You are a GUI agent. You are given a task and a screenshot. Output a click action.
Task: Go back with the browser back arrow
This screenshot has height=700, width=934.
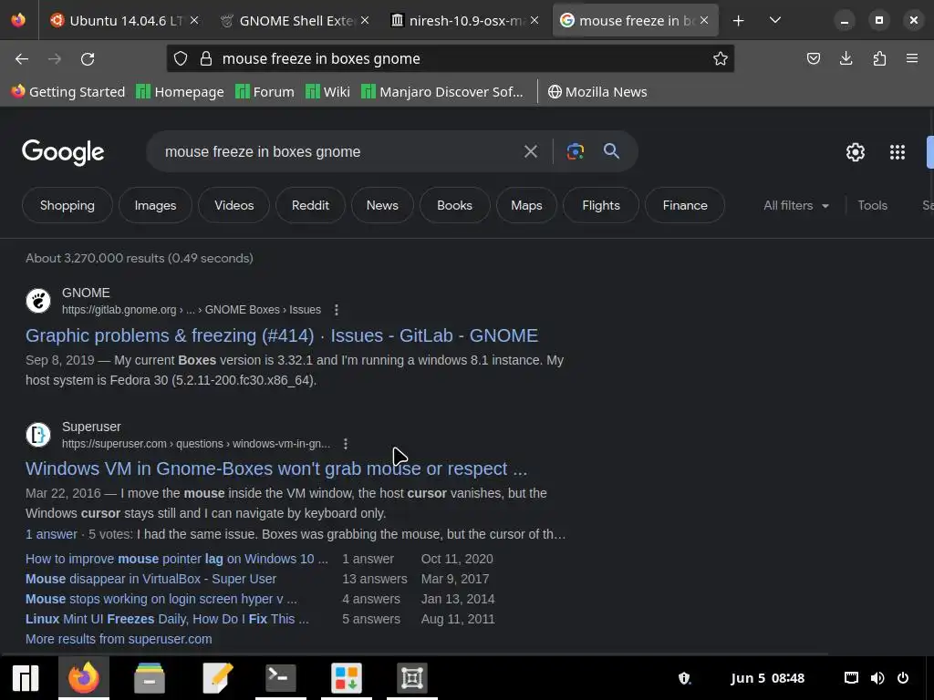click(22, 59)
